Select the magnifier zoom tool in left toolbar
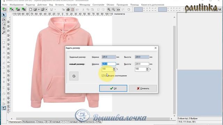This screenshot has height=125, width=223. click(x=4, y=32)
